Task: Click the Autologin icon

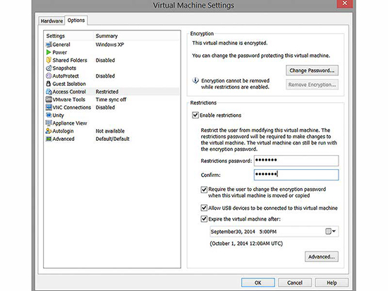Action: [x=49, y=131]
